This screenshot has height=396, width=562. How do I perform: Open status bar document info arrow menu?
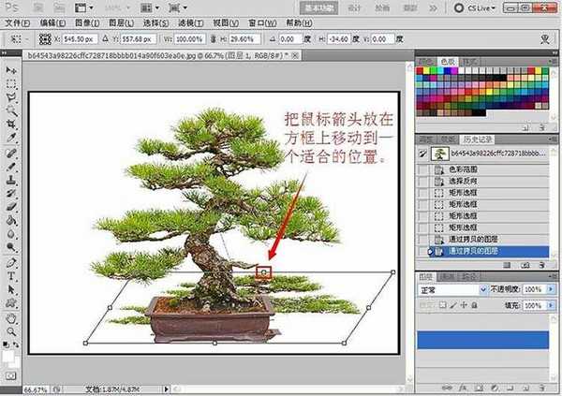click(166, 389)
